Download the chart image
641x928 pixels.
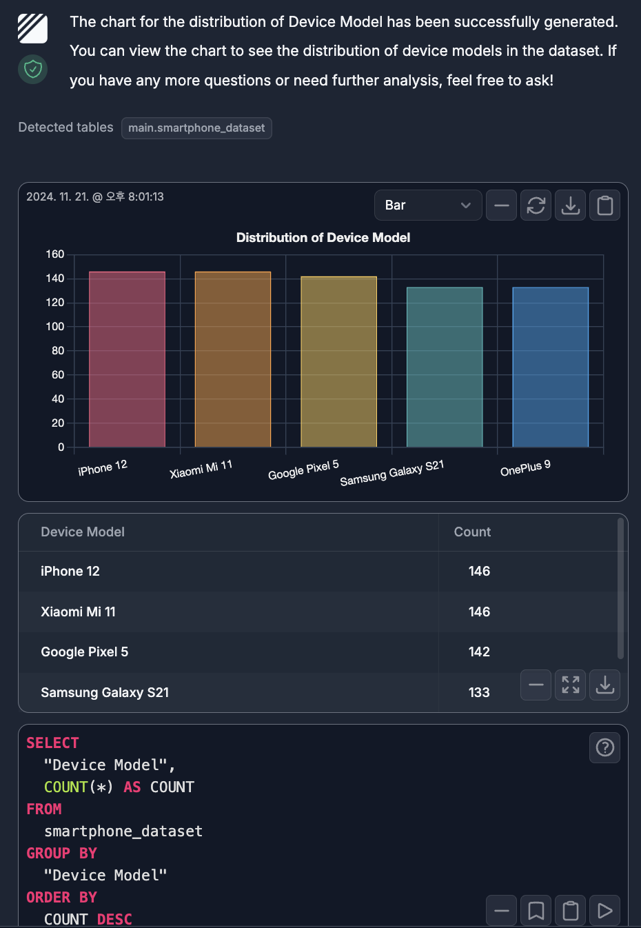pos(571,205)
